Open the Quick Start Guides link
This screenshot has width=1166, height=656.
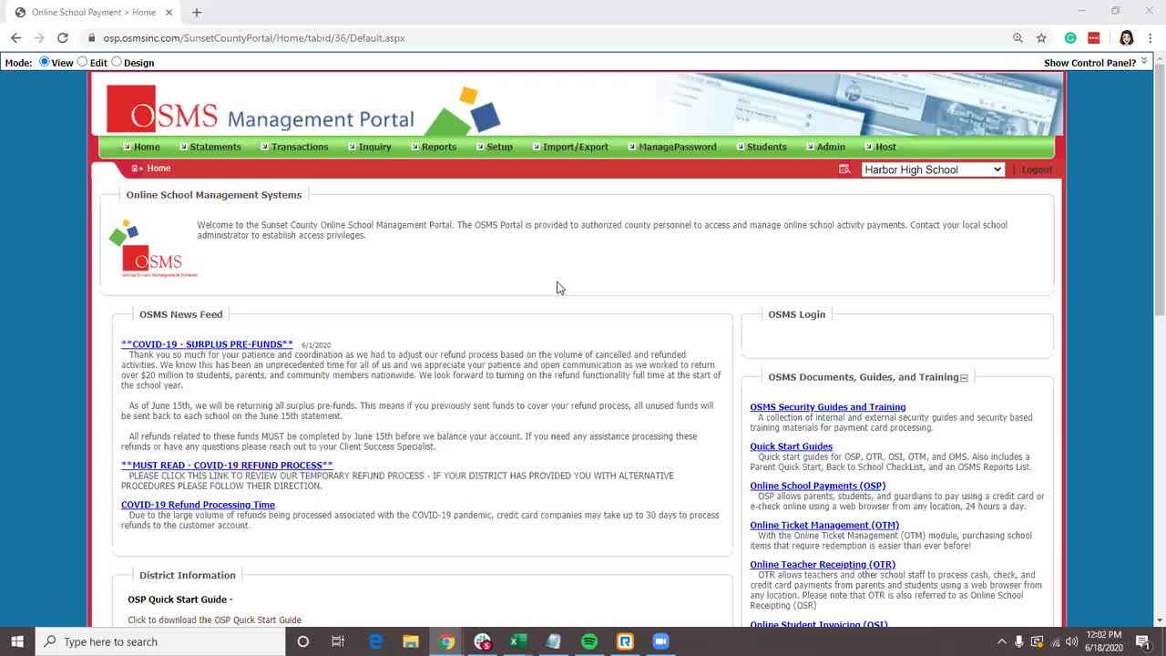(x=792, y=446)
